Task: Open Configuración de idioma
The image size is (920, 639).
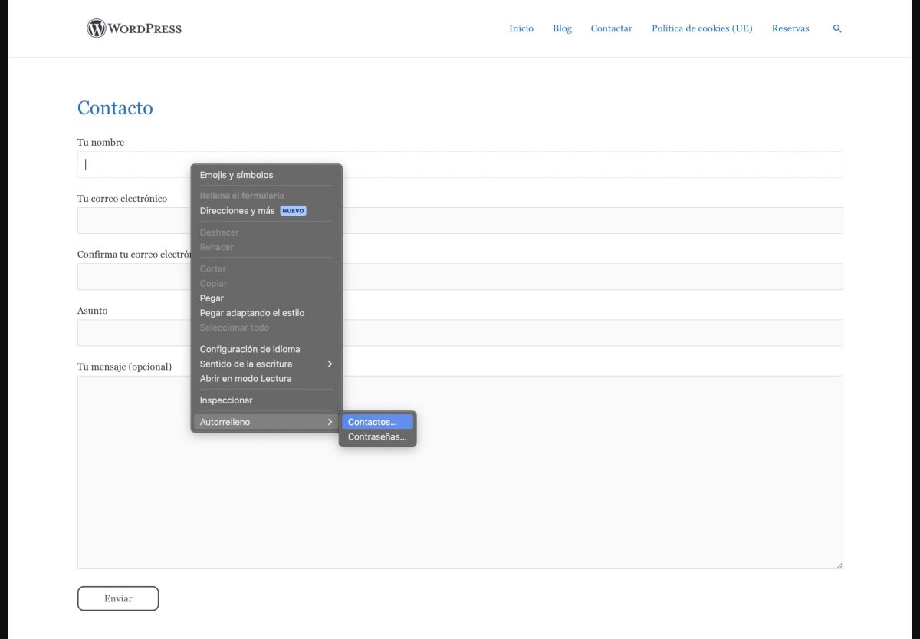Action: point(250,349)
